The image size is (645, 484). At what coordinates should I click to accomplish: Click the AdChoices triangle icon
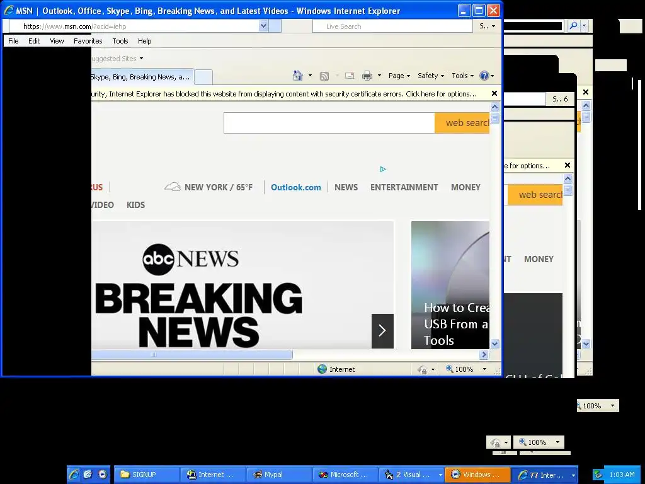pyautogui.click(x=383, y=169)
